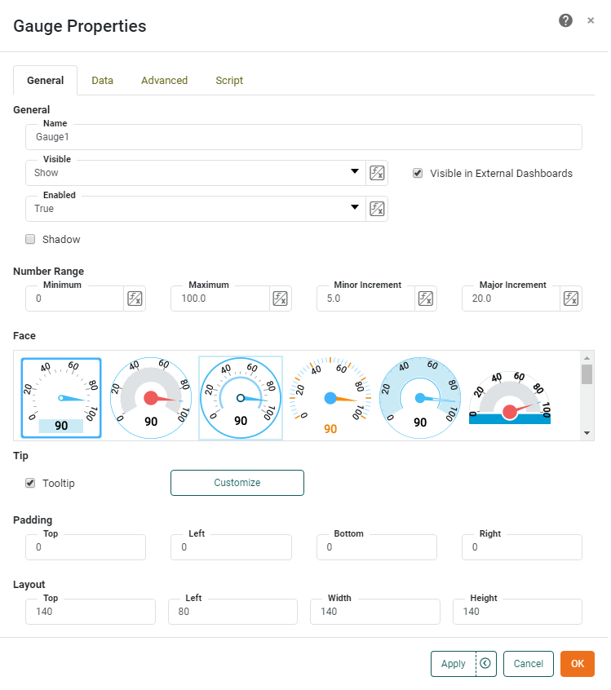Open the binding icon for Minimum value

point(135,299)
